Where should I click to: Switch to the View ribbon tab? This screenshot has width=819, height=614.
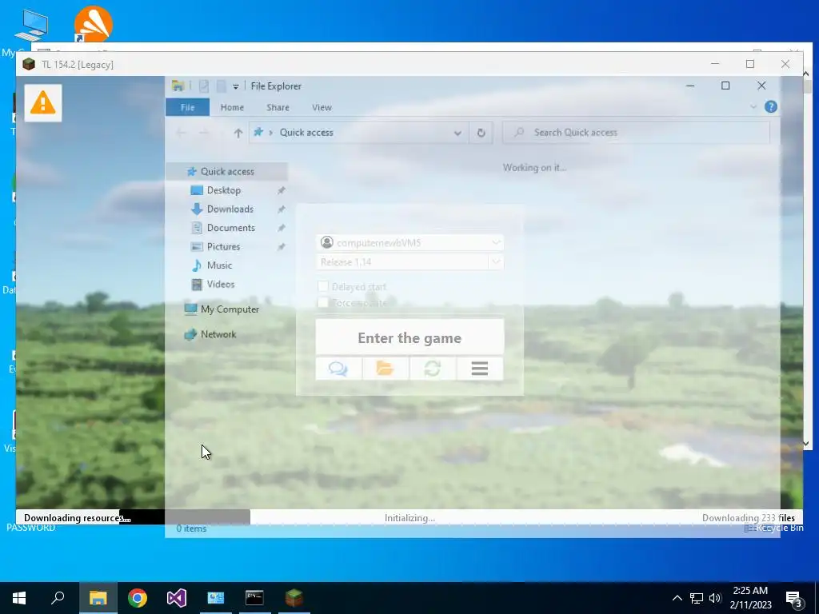[x=322, y=108]
